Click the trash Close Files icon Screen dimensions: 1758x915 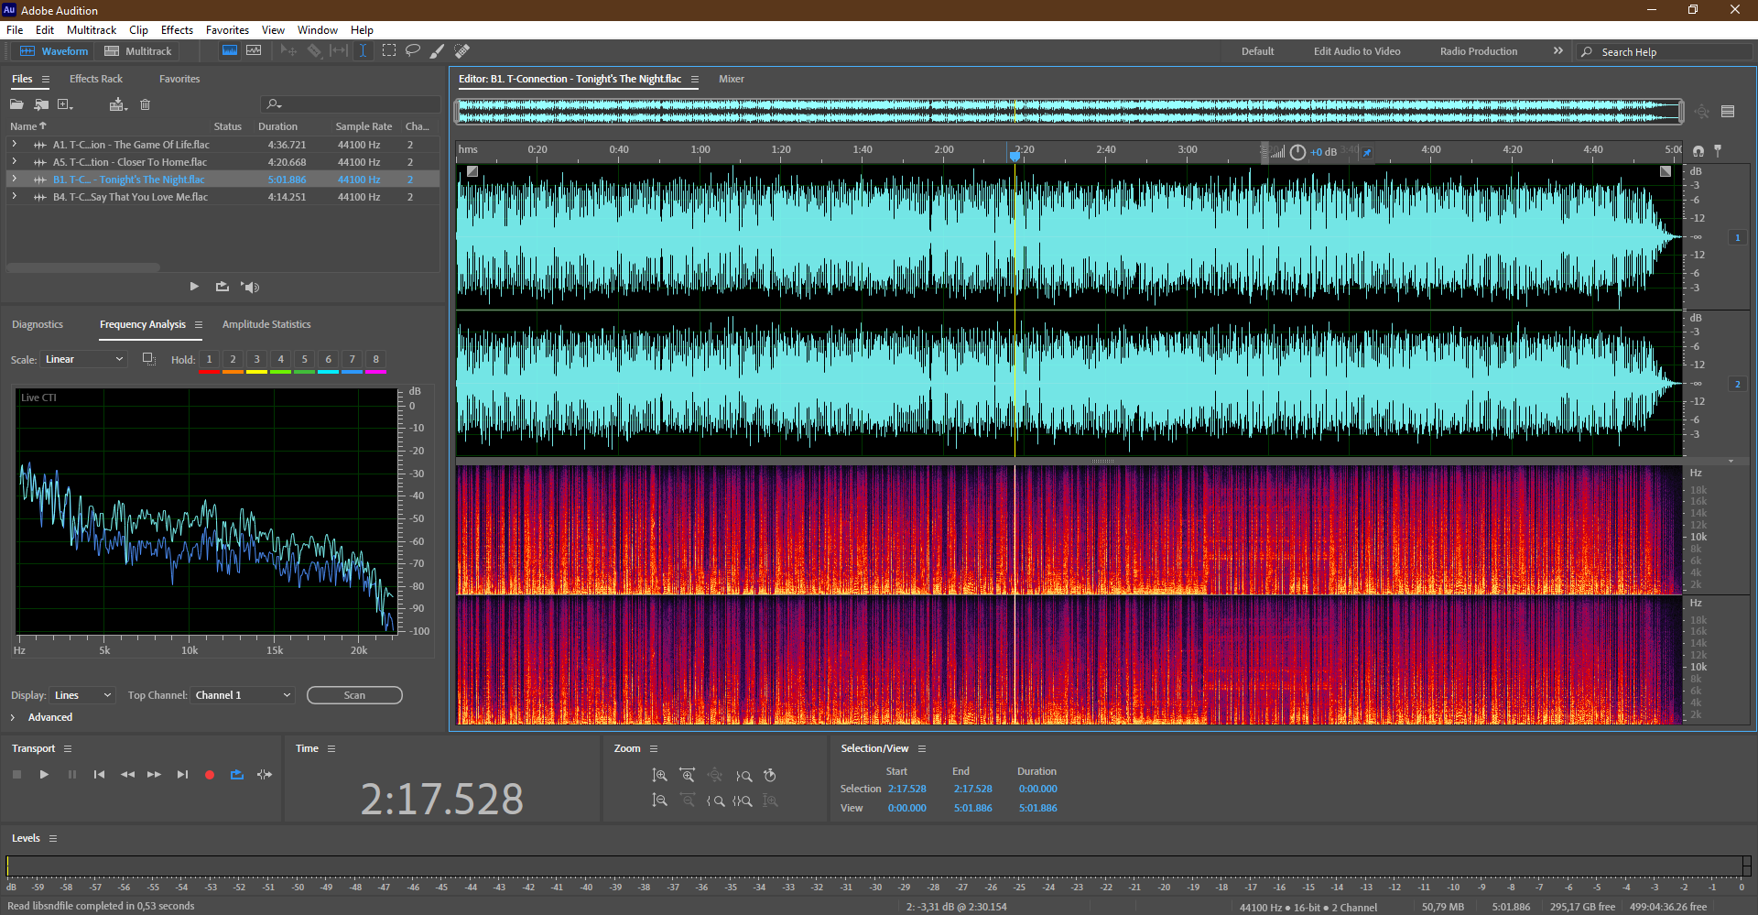tap(145, 104)
